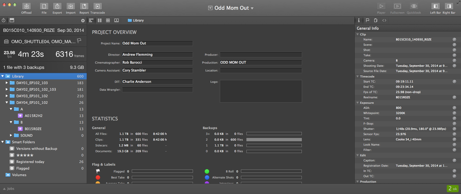
Task: Collapse the Timecode section
Action: [x=358, y=76]
